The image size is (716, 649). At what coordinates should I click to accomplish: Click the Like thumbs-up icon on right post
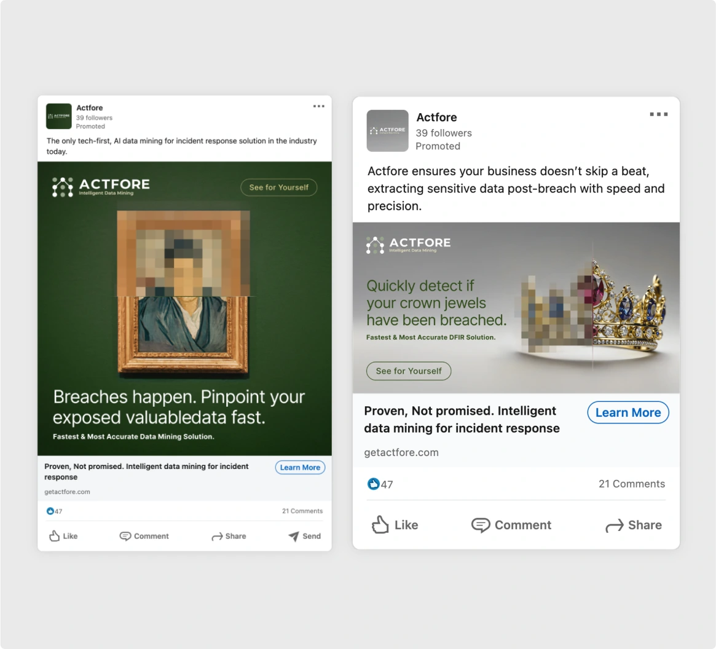tap(380, 525)
